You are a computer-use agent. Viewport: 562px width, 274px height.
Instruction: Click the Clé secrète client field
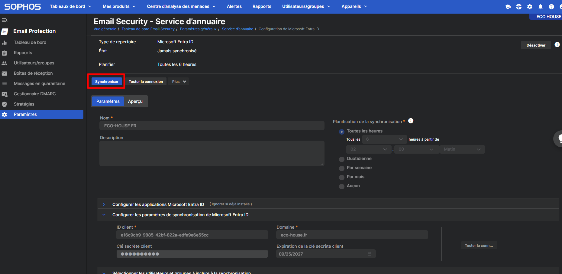192,254
